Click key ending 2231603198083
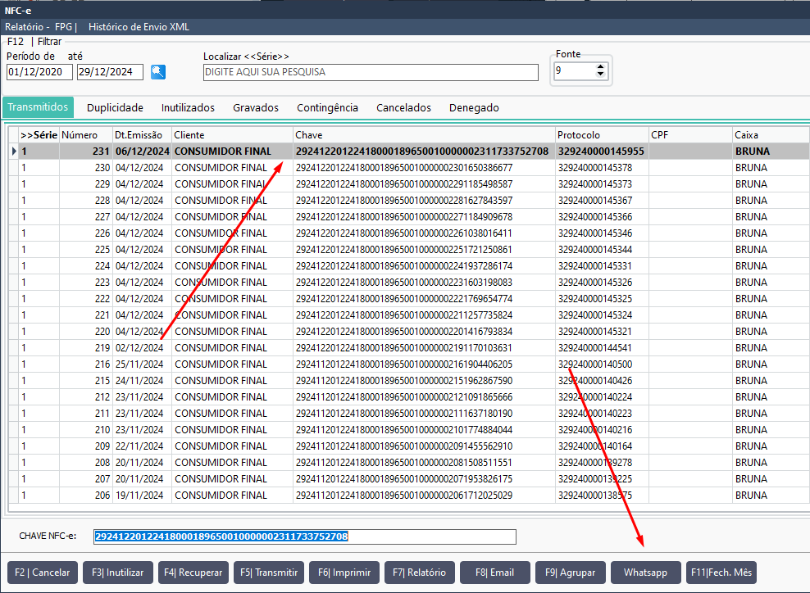 pyautogui.click(x=404, y=283)
